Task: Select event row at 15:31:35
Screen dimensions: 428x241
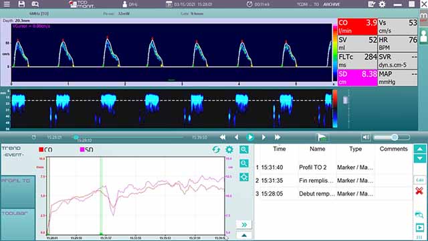Action: point(333,180)
